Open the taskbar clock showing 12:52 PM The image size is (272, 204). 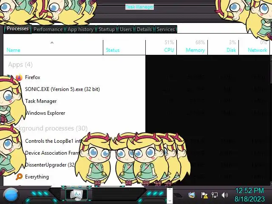(249, 195)
